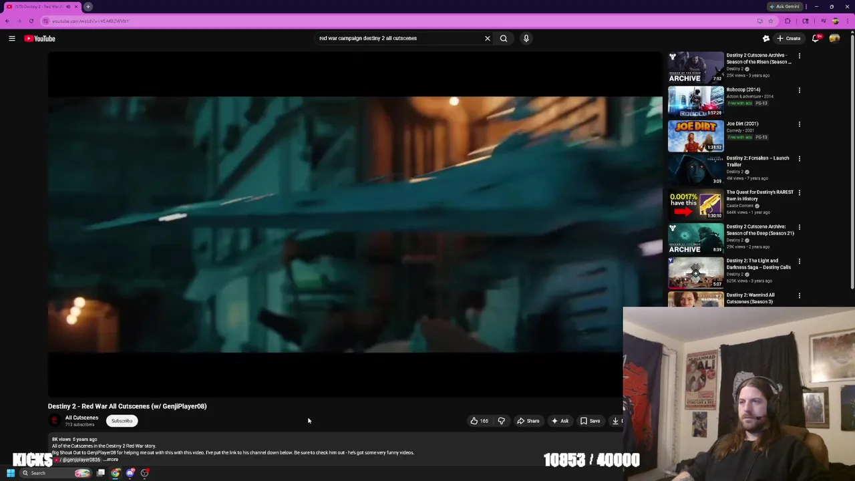Open the Ask Gemini button
This screenshot has height=481, width=855.
tap(785, 7)
